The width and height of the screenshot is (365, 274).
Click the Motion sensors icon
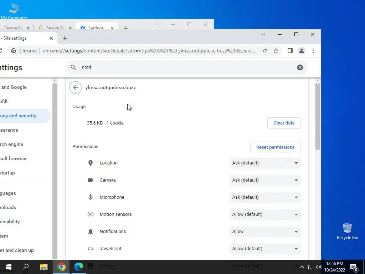click(91, 214)
